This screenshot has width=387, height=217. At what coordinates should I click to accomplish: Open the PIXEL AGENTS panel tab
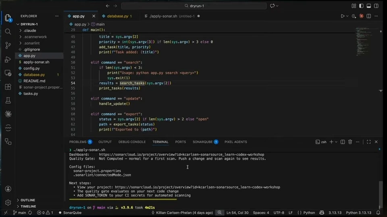coord(235,142)
